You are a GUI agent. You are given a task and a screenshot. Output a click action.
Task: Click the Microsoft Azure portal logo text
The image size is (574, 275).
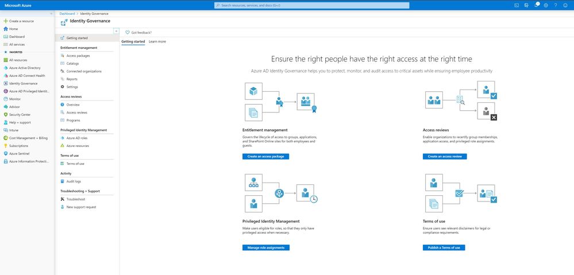(18, 6)
